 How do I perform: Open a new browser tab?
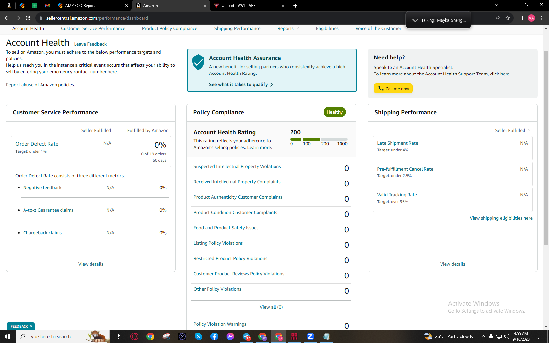pos(295,6)
